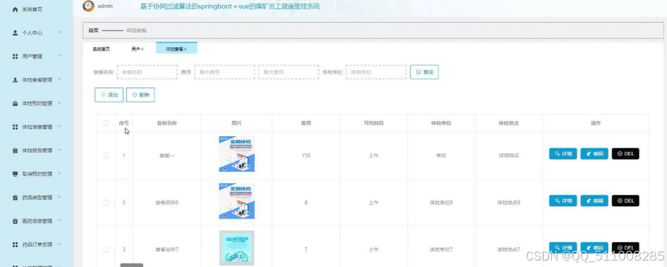Viewport: 667px width, 267px height.
Task: Click the person icon next to 个人中心
Action: [16, 32]
